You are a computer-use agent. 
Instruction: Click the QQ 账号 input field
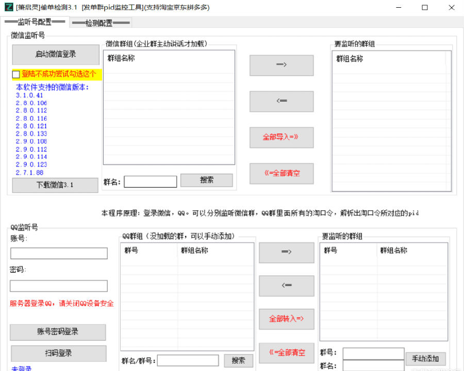[59, 254]
